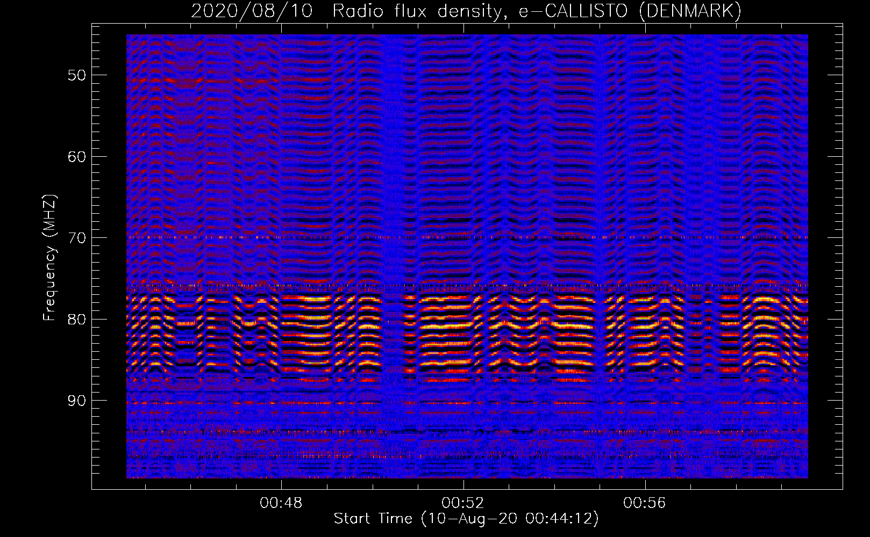Click the 00:48 time tick label
The width and height of the screenshot is (870, 537).
pos(281,503)
